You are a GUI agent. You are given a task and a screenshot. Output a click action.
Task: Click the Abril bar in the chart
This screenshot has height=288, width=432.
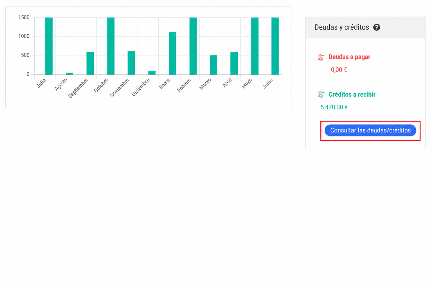[234, 63]
